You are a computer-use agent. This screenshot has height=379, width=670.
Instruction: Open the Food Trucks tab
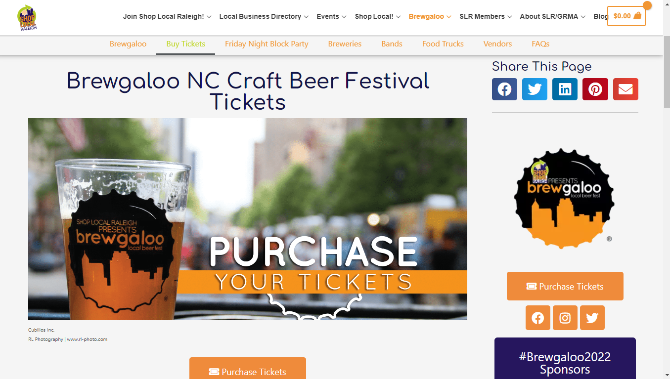coord(443,44)
